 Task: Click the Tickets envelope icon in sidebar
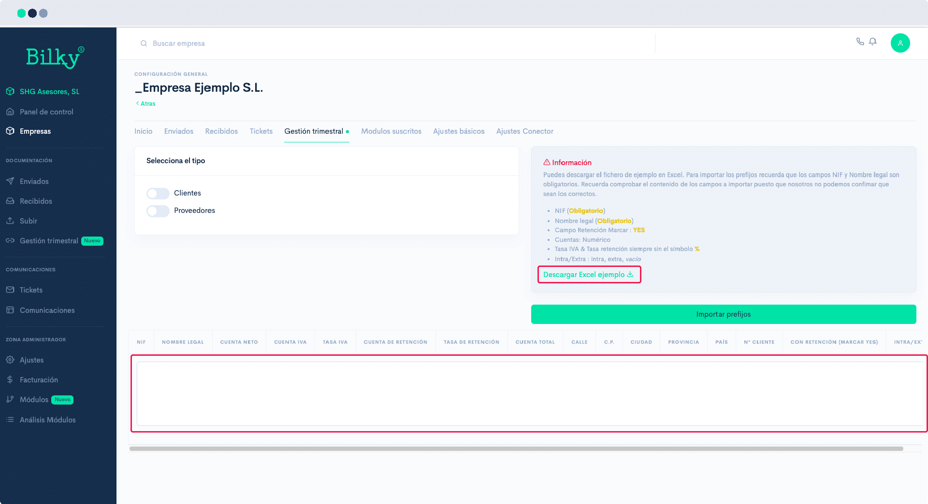[10, 290]
